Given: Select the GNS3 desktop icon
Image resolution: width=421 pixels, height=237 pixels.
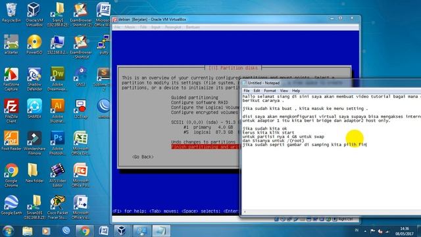Looking at the screenshot, I should (80, 76).
